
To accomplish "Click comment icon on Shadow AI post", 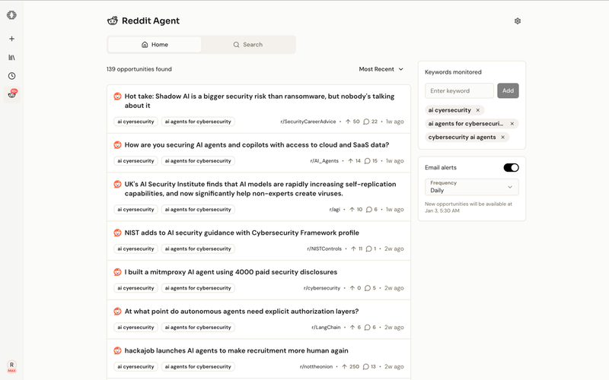I will click(x=366, y=122).
